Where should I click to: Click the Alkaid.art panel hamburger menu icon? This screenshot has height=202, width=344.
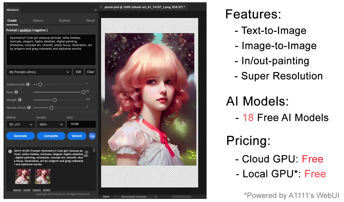click(x=95, y=9)
